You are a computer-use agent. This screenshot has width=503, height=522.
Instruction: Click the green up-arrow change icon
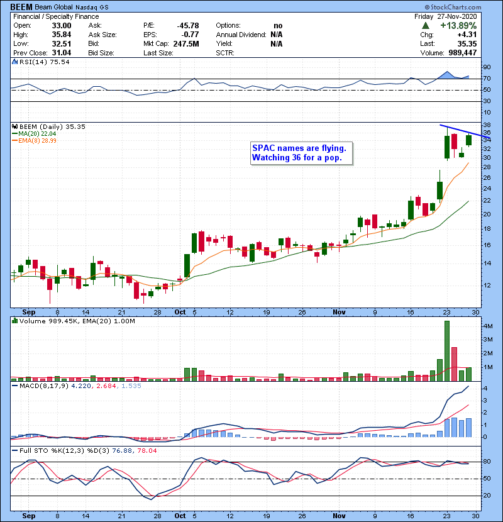[425, 25]
